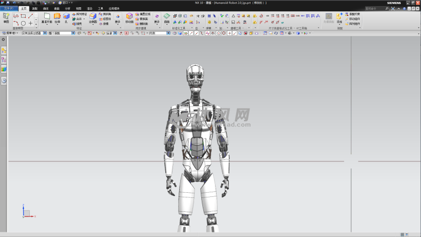The width and height of the screenshot is (421, 237).
Task: Click the 抽壳 shell command
Action: tap(77, 24)
